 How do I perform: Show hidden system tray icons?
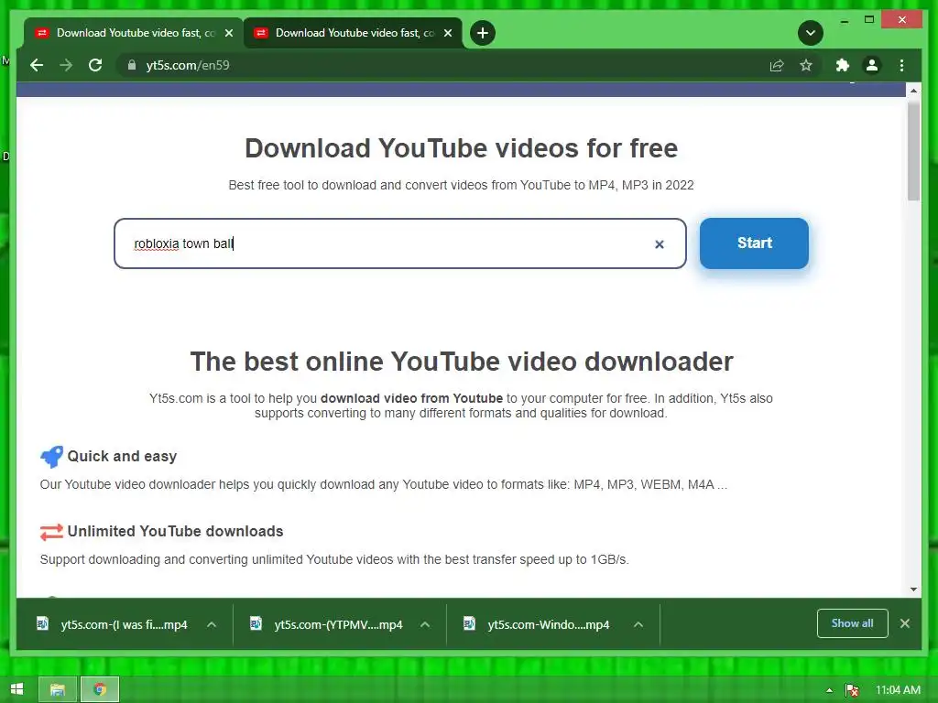click(829, 690)
